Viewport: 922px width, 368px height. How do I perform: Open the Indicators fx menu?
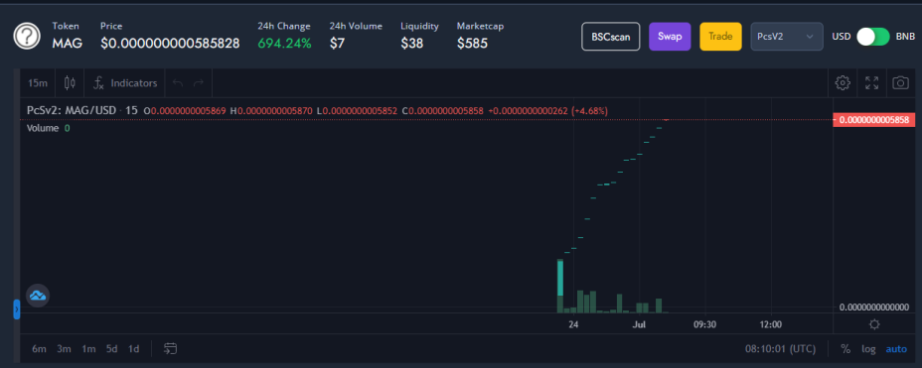(125, 82)
